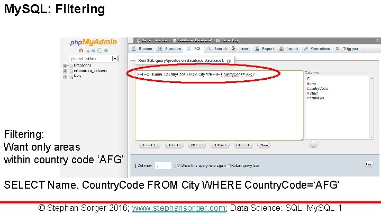Viewport: 381px width, 214px height.
Task: Go to the Export tab
Action: [265, 49]
